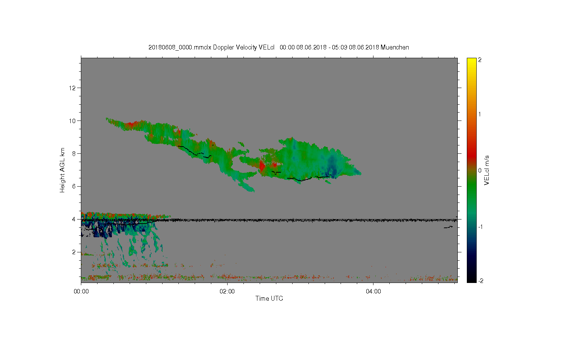Click the red updraft patch in the cloud
This screenshot has height=340, width=567.
tap(262, 166)
